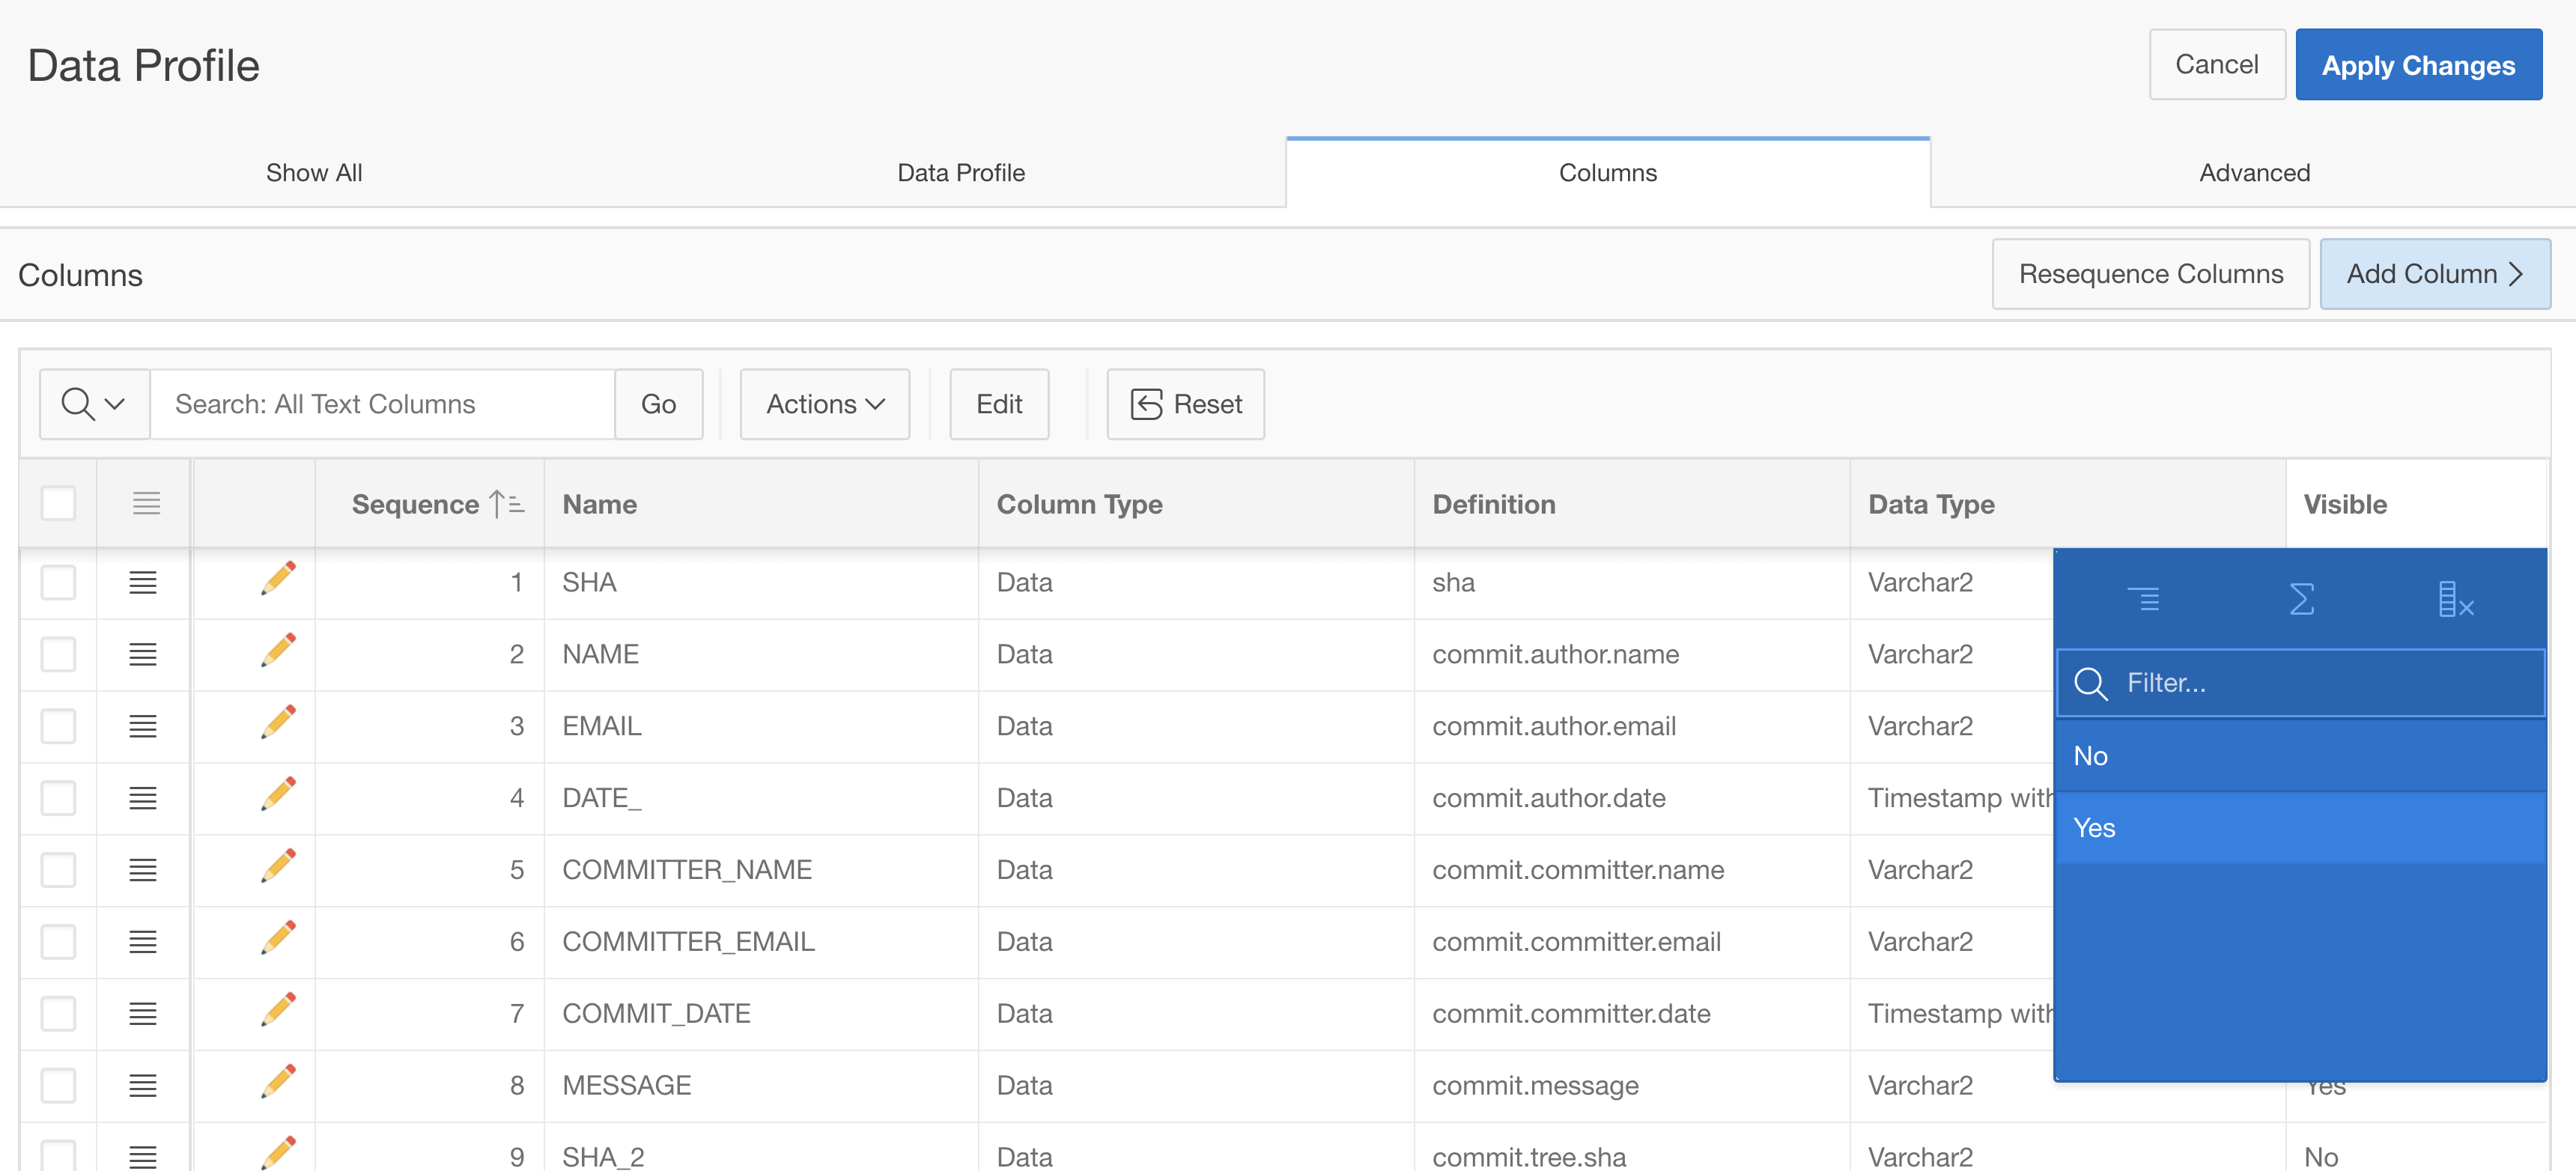Click the pencil edit icon for SHA row
Viewport: 2576px width, 1171px height.
pos(278,580)
